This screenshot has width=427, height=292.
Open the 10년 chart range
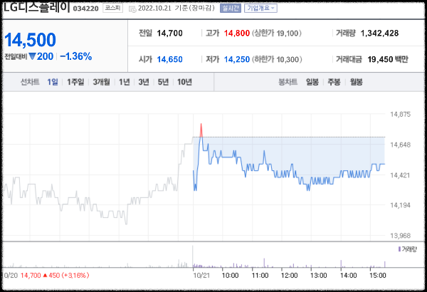point(184,82)
